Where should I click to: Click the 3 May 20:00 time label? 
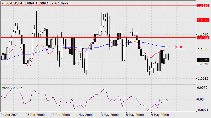(110, 115)
